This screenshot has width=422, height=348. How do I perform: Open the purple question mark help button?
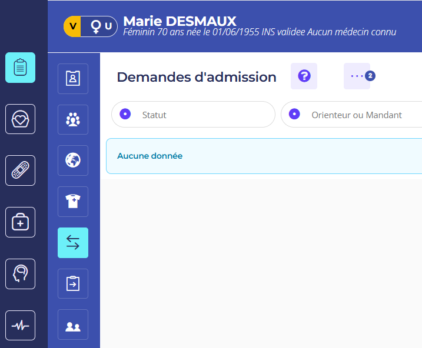click(304, 76)
